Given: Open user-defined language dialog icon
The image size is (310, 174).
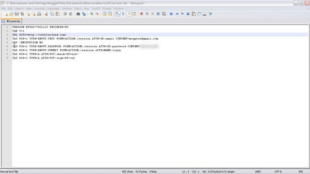Looking at the screenshot, I should coord(134,14).
